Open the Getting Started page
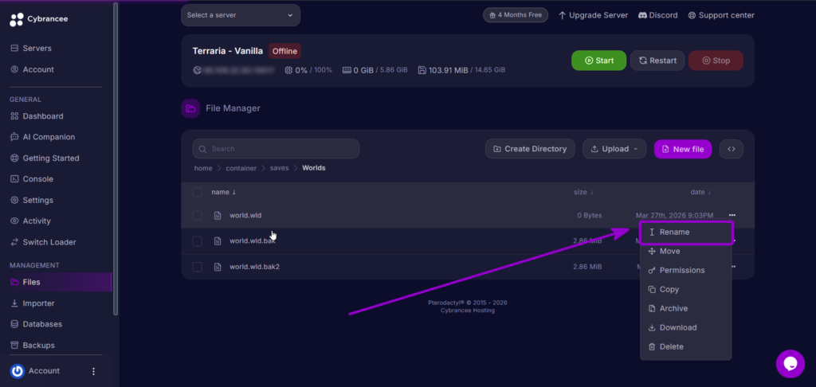The image size is (816, 387). click(45, 158)
